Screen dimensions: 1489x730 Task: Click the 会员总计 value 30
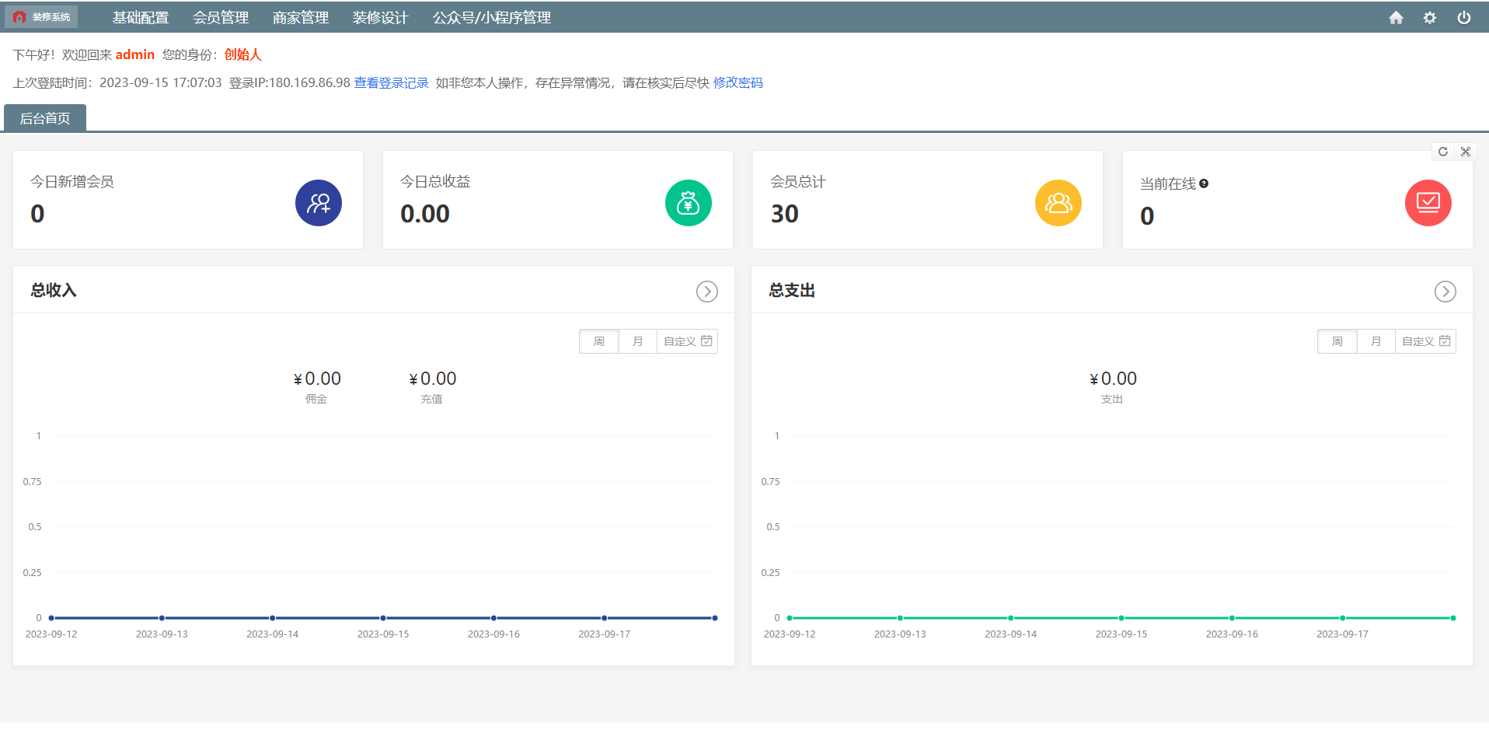click(785, 214)
